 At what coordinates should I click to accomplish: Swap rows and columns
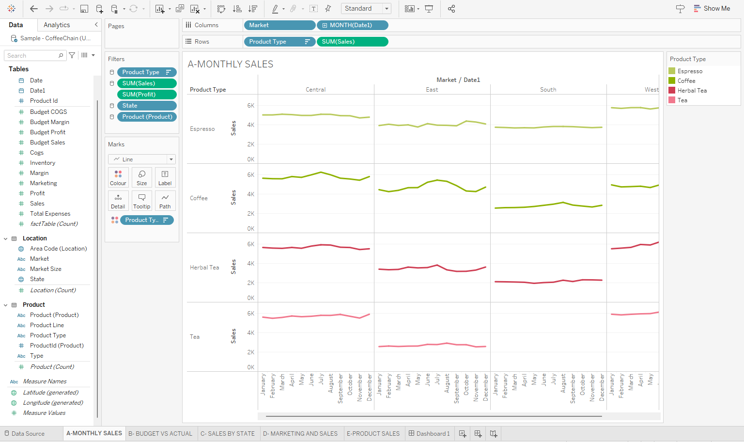click(x=221, y=9)
